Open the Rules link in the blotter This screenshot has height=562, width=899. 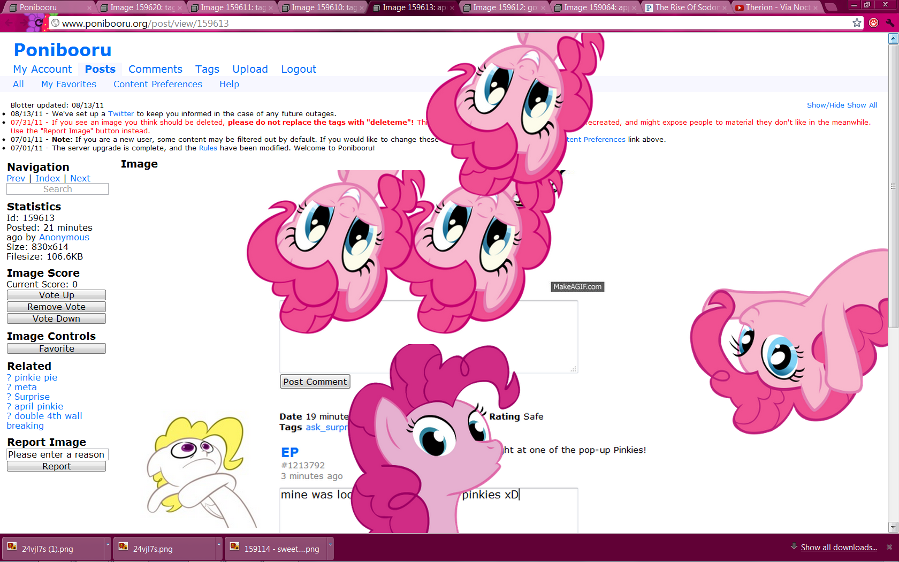coord(208,148)
